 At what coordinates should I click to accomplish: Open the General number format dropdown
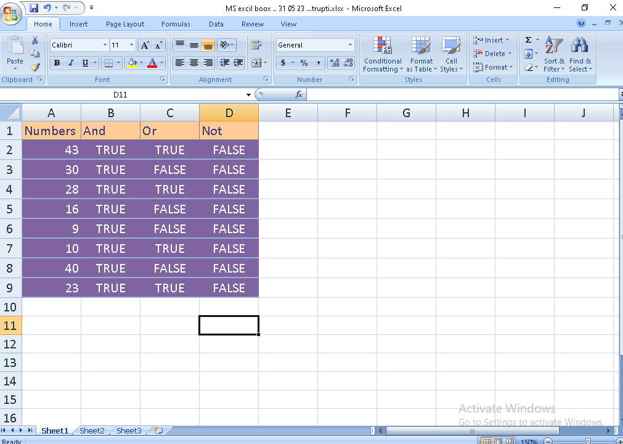pos(350,45)
